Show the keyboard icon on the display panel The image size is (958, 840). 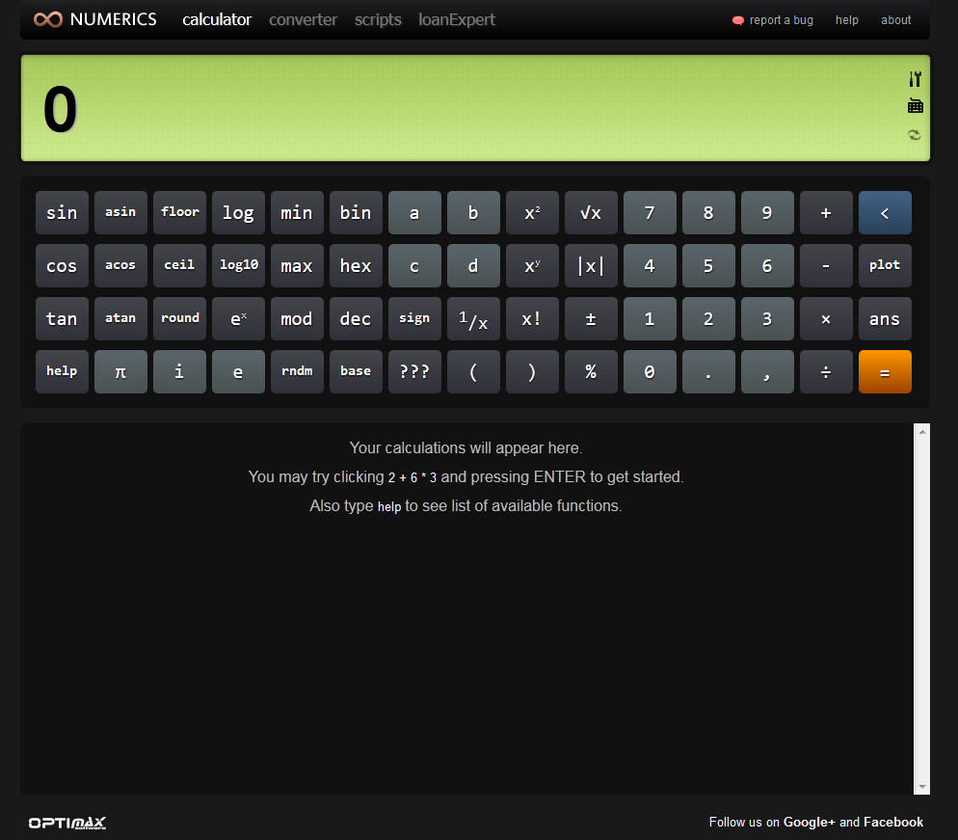click(x=915, y=105)
